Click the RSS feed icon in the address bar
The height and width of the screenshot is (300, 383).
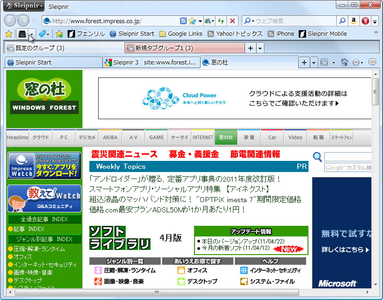tap(183, 21)
